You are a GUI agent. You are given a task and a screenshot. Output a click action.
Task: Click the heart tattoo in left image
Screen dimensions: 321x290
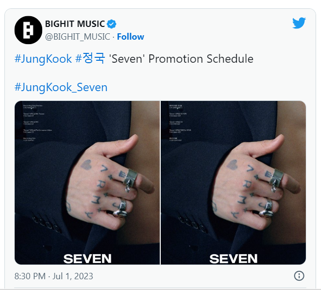pyautogui.click(x=86, y=165)
